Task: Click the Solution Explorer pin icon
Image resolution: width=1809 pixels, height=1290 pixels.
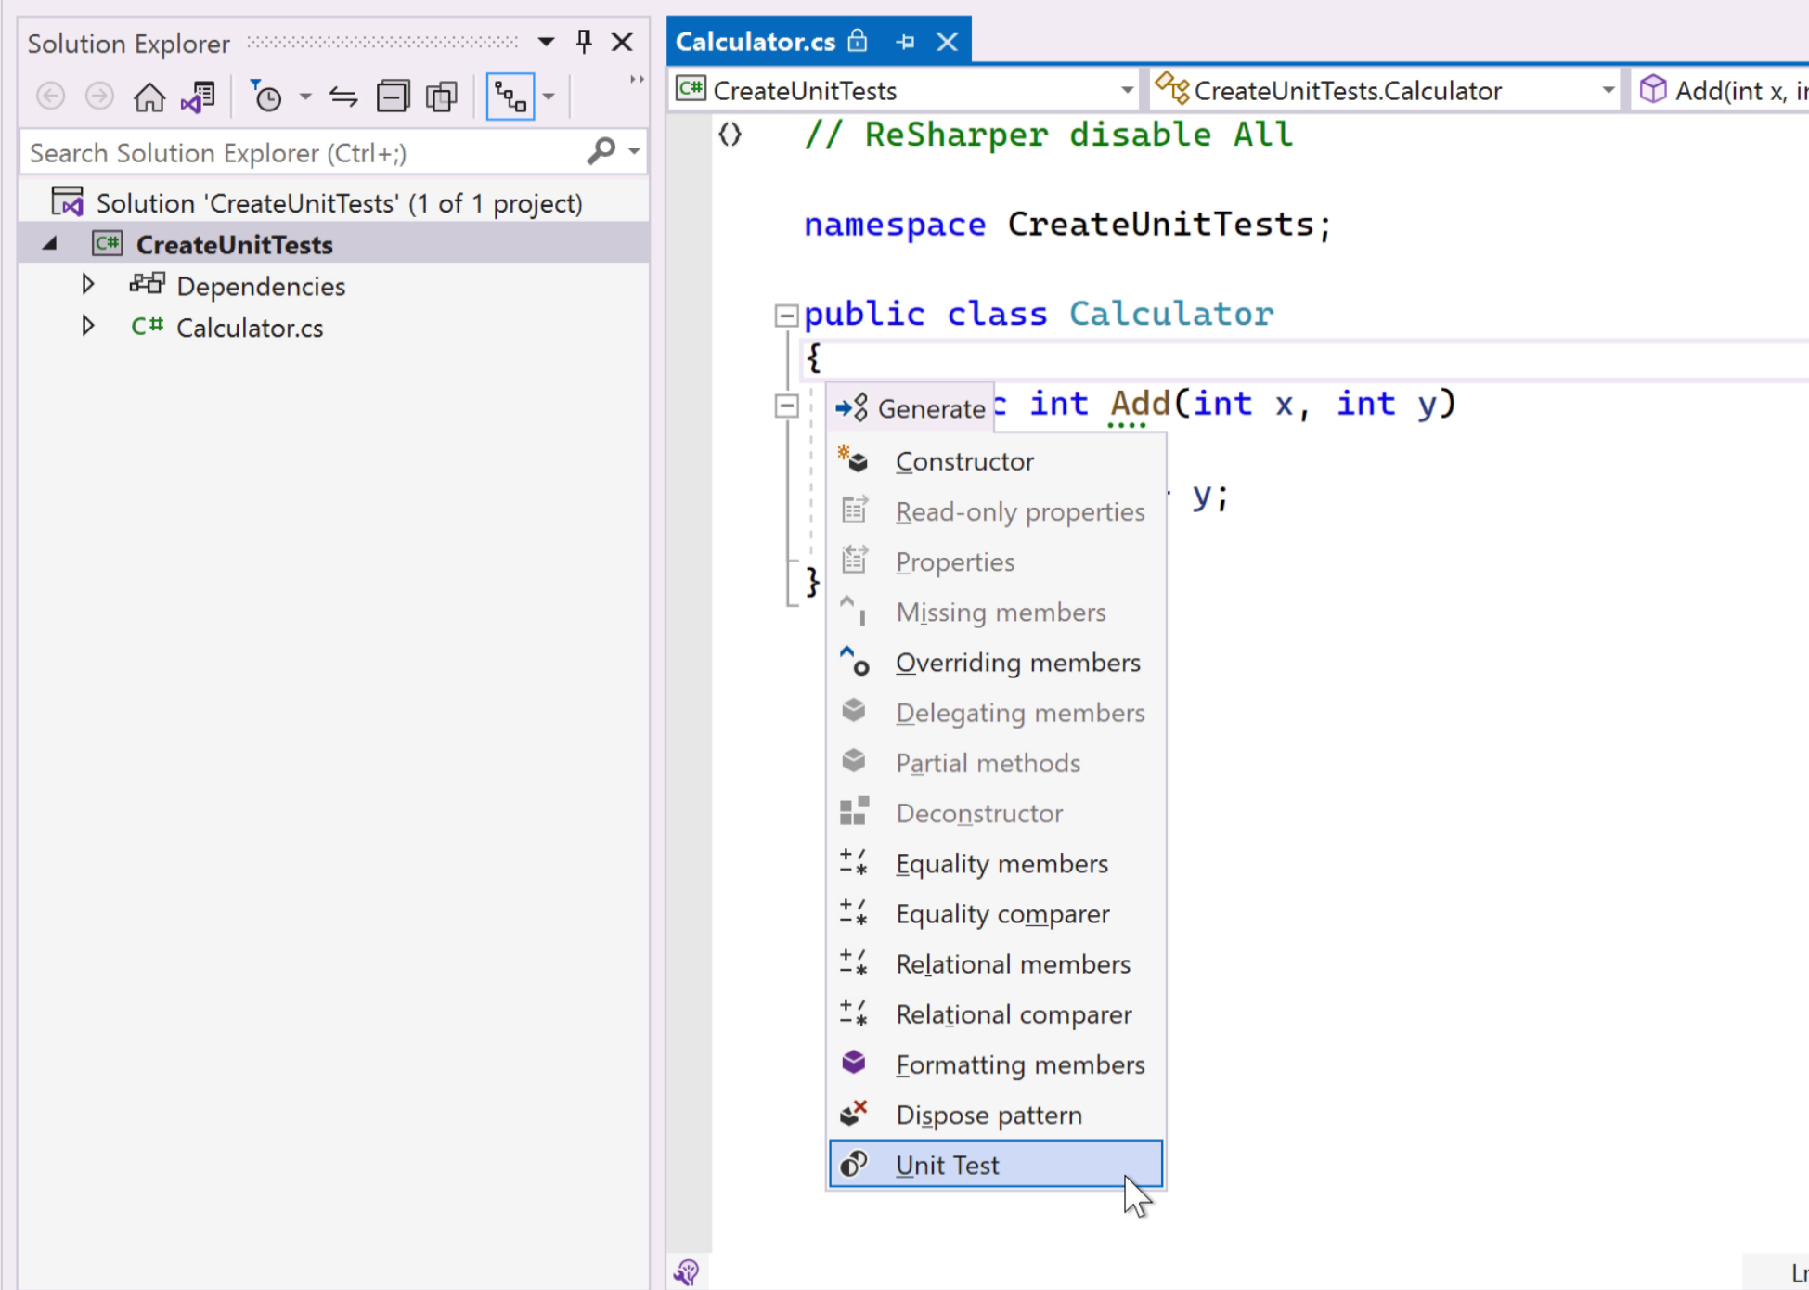Action: coord(585,42)
